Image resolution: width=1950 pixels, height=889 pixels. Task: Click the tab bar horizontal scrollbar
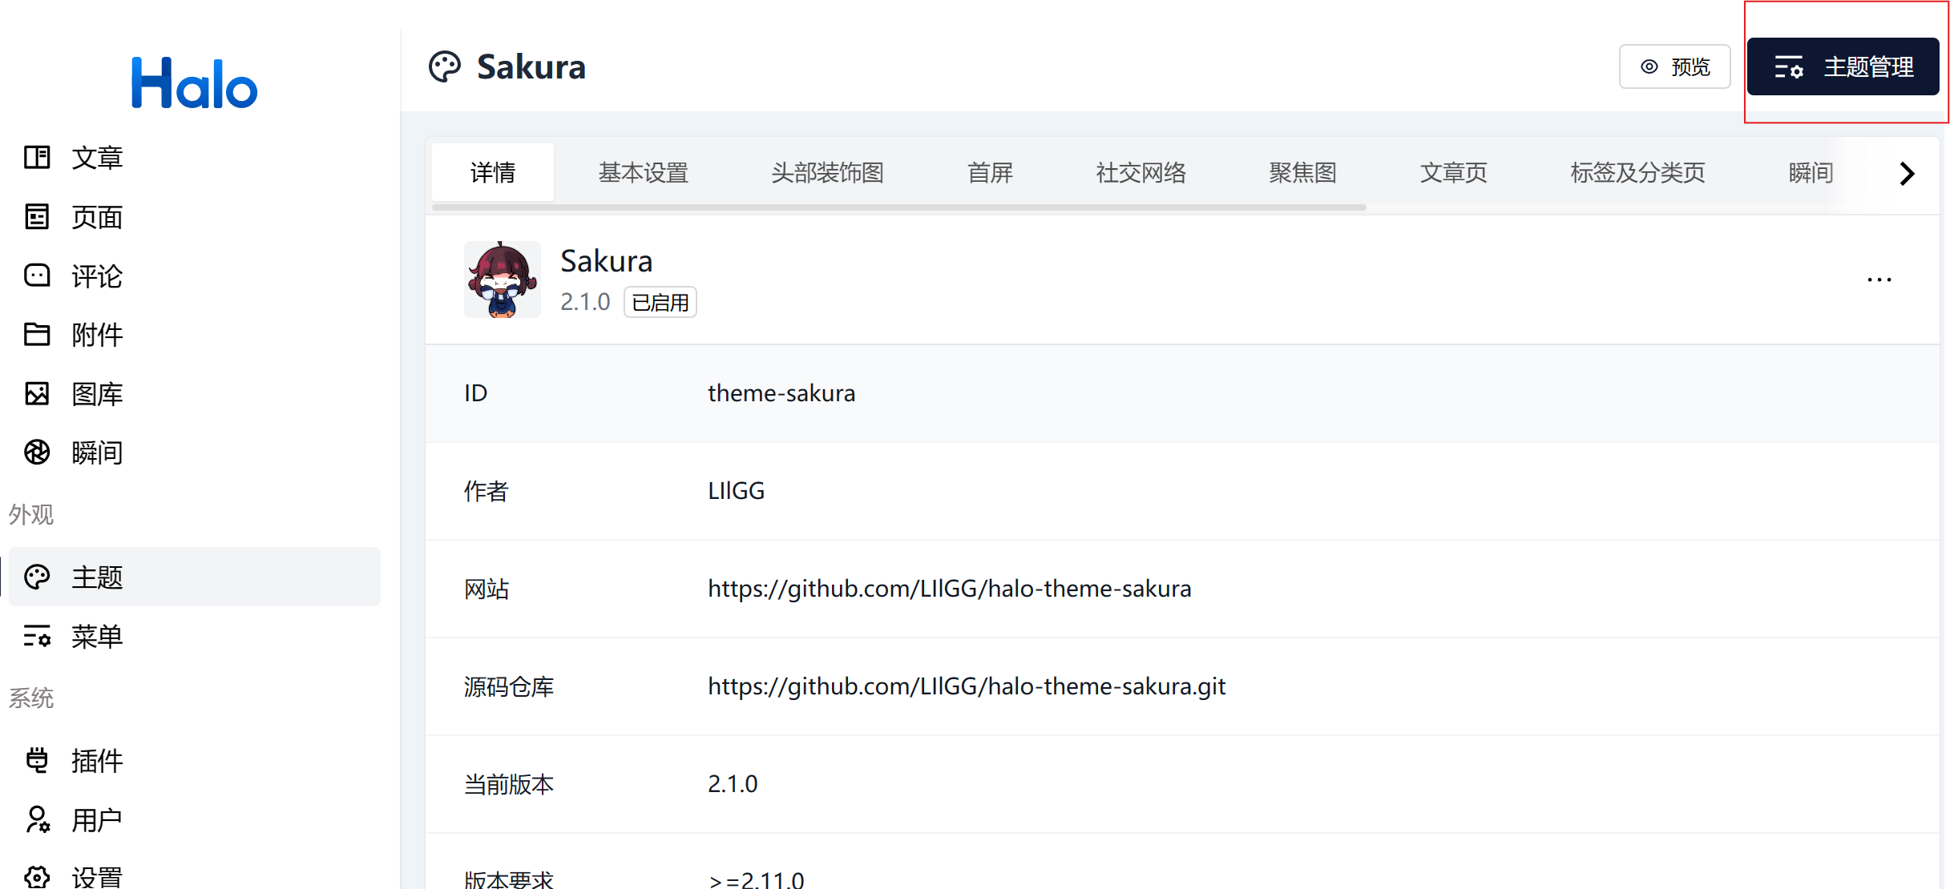898,207
